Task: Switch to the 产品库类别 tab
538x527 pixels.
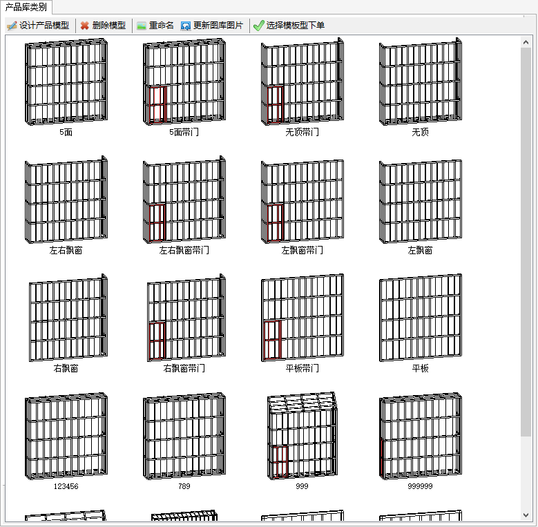Action: (26, 7)
